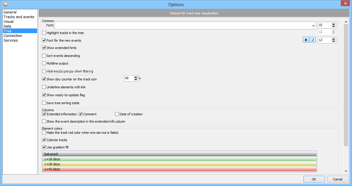Click the Cancel button
Screen dimensions: 352x186
338,179
